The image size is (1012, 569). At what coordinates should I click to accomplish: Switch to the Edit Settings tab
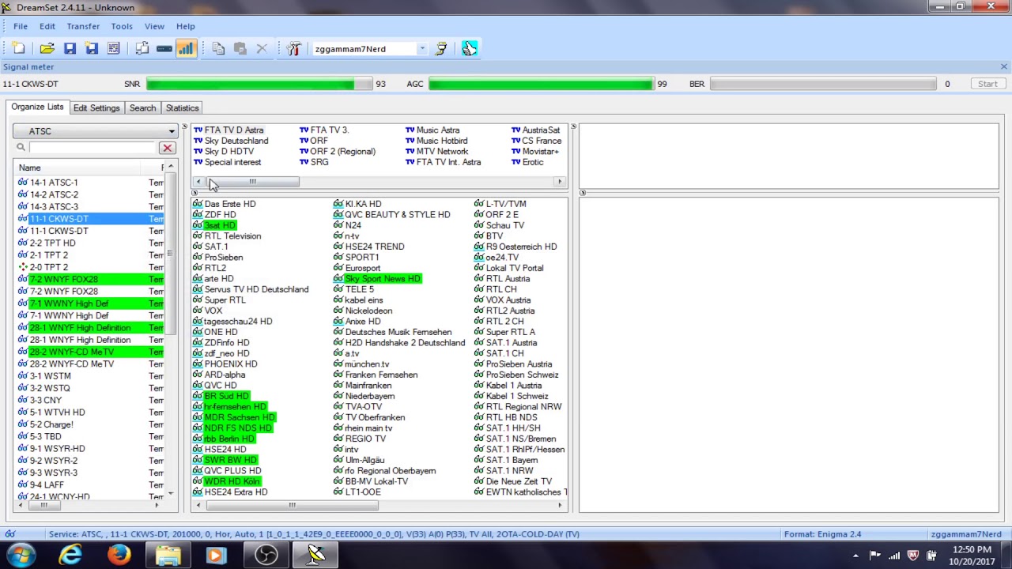click(96, 108)
